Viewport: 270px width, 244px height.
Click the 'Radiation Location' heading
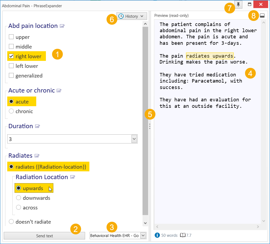pyautogui.click(x=42, y=177)
